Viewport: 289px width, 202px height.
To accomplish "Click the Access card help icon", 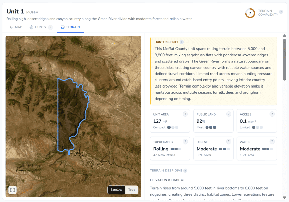I will 272,114.
